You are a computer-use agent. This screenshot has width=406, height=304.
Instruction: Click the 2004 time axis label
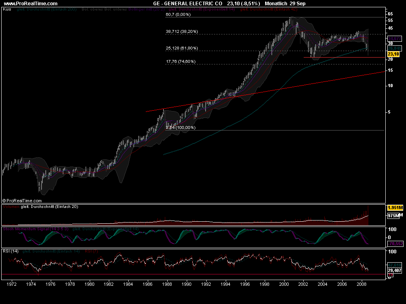tap(323, 284)
